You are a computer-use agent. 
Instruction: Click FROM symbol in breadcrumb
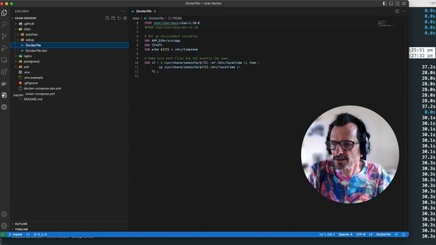[x=177, y=18]
